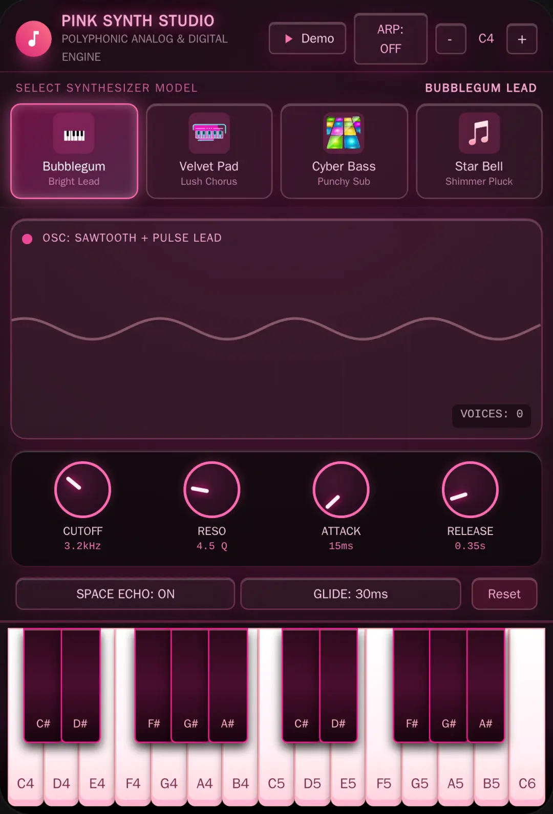Adjust the CUTOFF knob
Viewport: 553px width, 814px height.
point(82,489)
